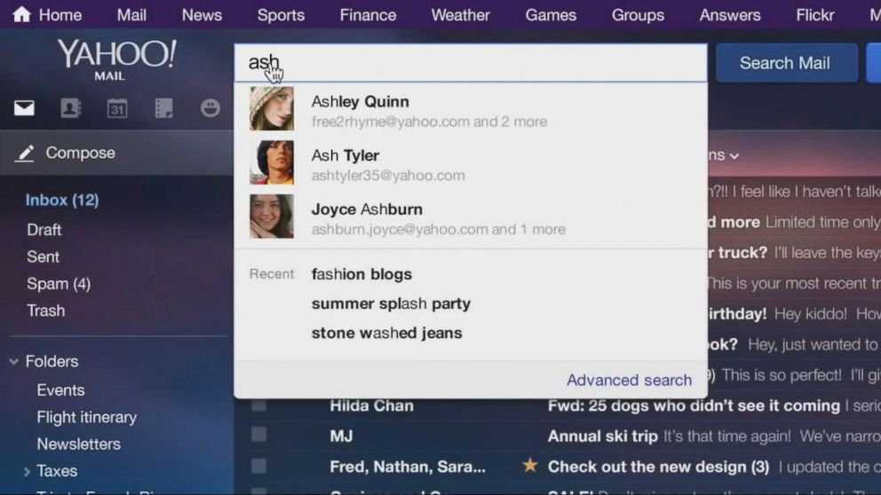Open the Sports menu in top bar
The image size is (881, 495).
click(x=281, y=15)
